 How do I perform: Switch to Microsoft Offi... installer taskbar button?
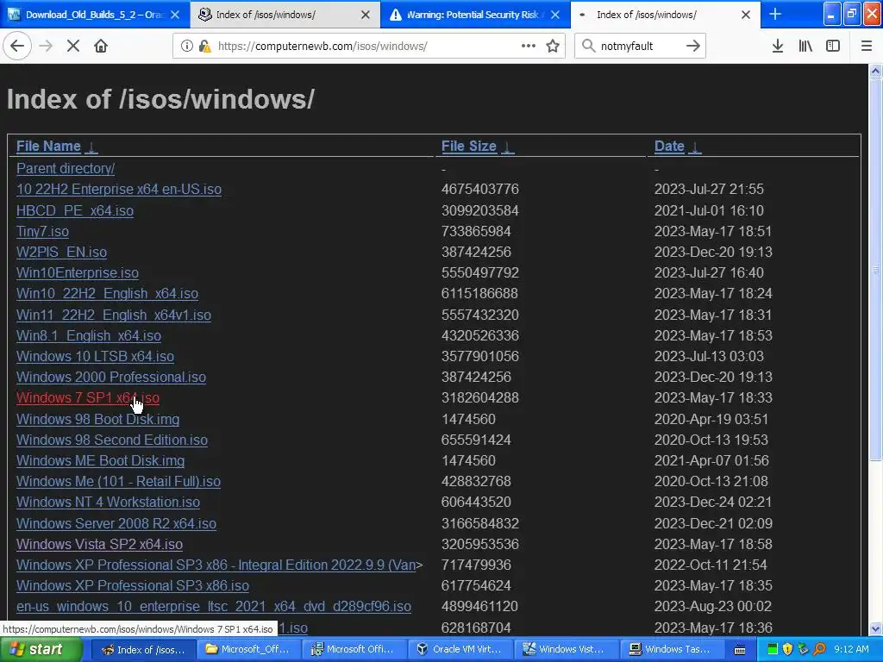[x=354, y=650]
